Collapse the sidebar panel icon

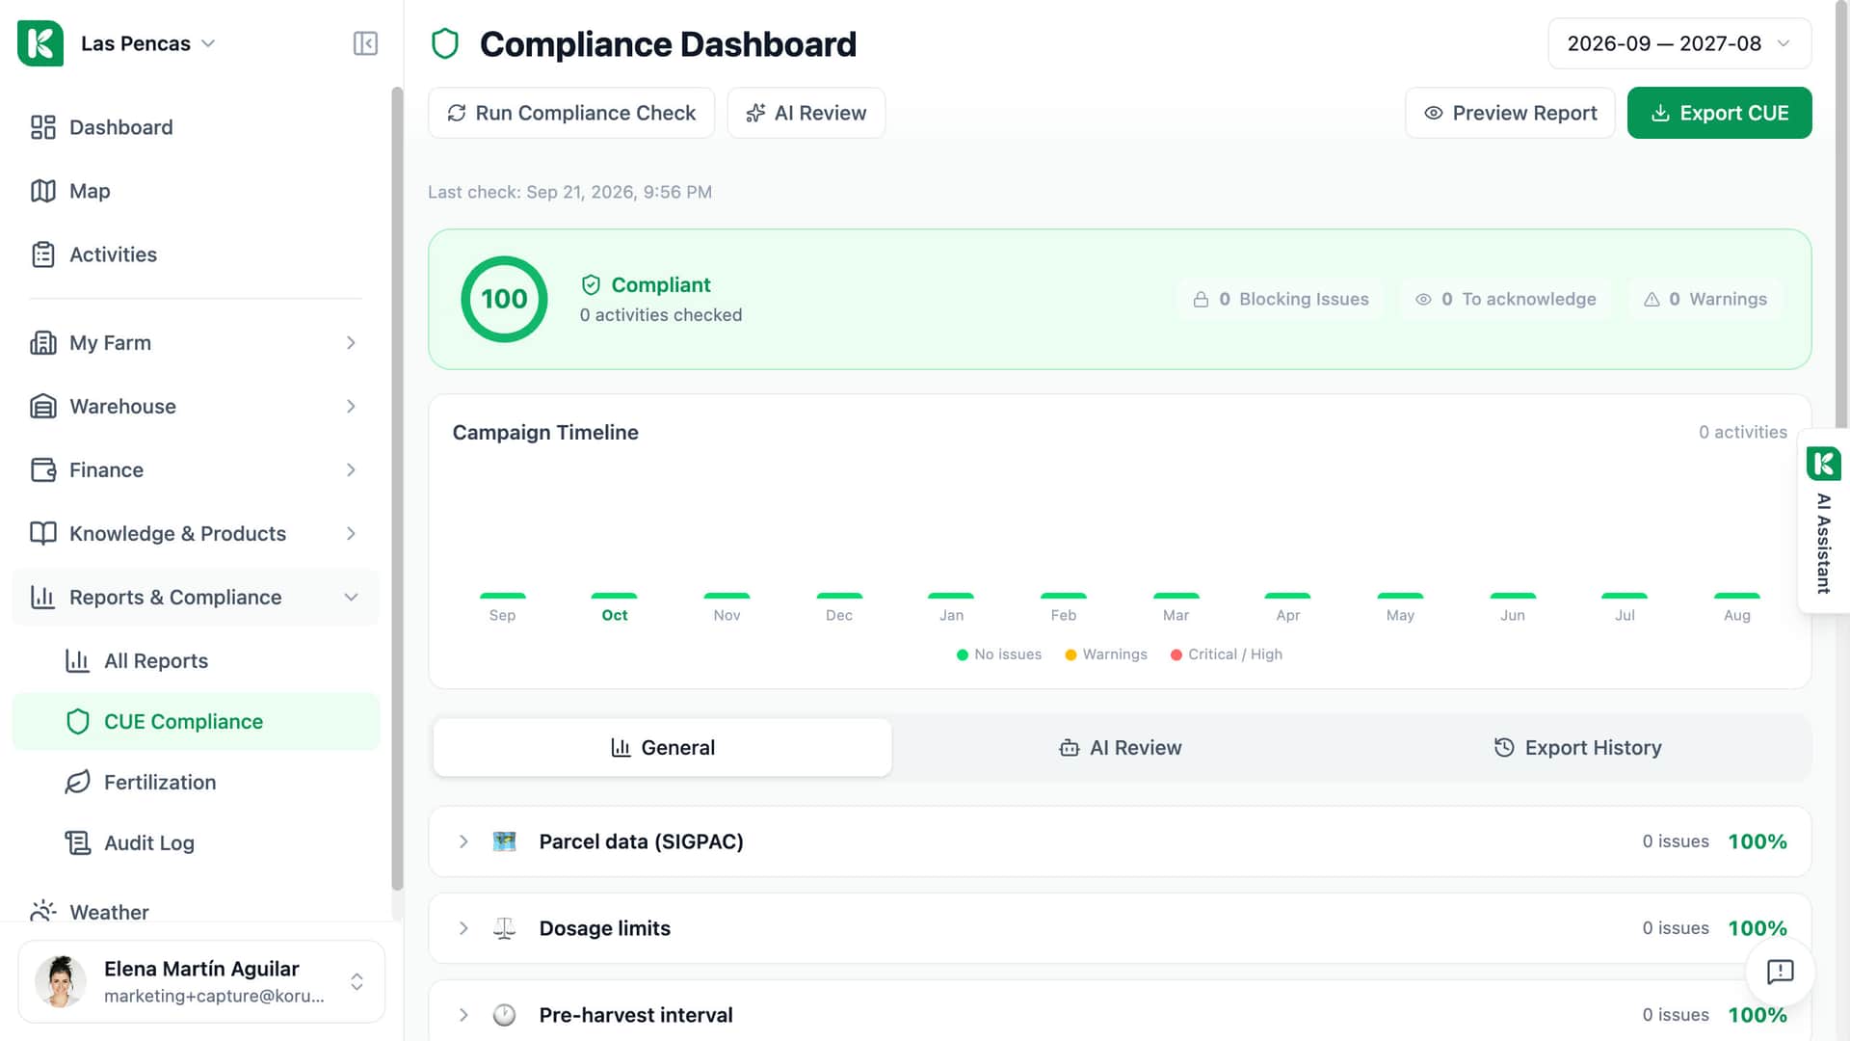365,43
